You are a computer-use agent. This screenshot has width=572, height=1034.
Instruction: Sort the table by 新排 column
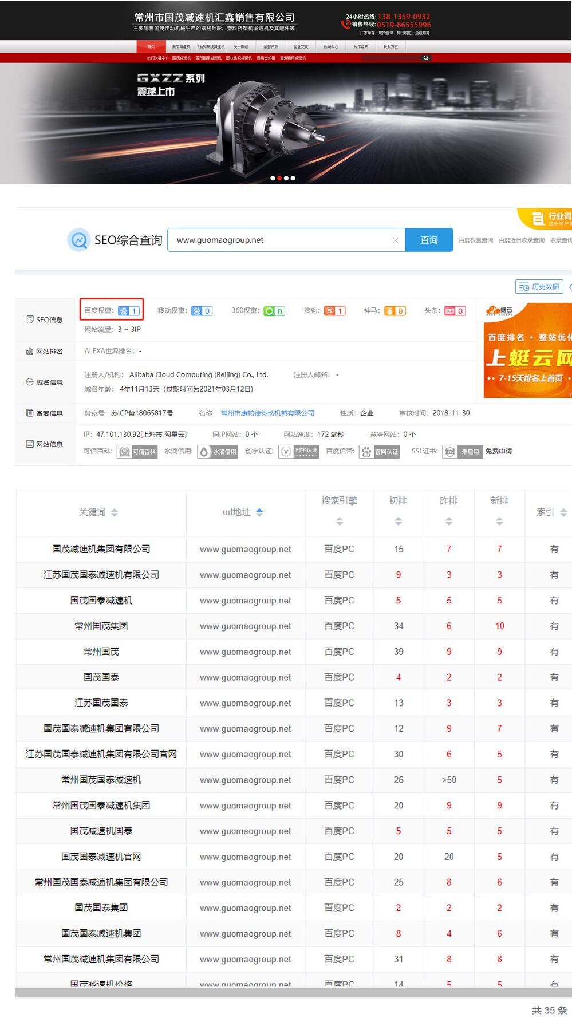[x=499, y=522]
